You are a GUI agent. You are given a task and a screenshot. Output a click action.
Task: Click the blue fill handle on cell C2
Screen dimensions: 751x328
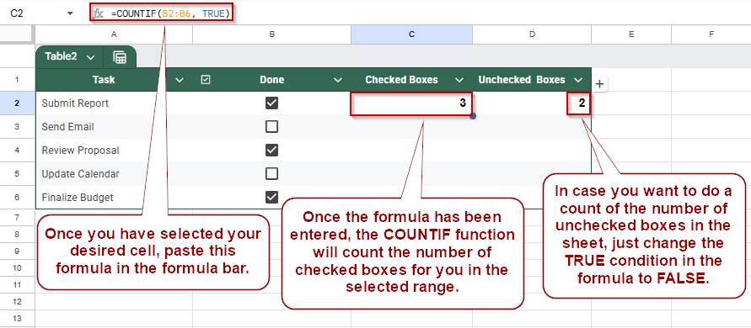coord(473,116)
